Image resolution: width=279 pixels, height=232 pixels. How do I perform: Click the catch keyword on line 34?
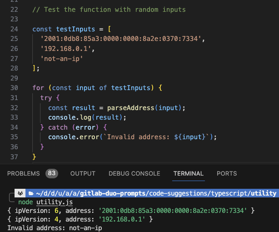coord(58,127)
